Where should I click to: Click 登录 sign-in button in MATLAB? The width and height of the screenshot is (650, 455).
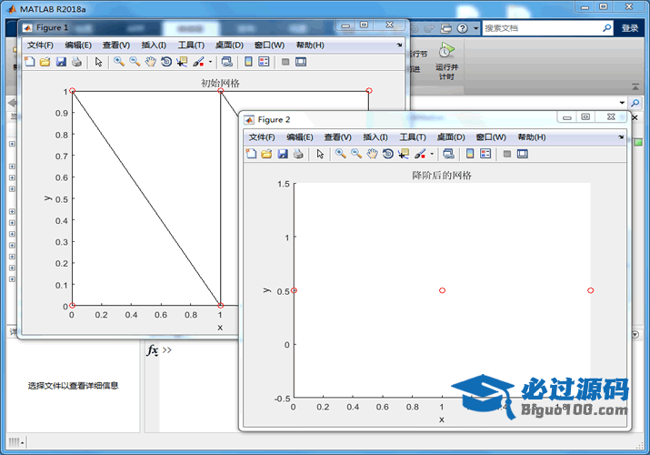(630, 28)
